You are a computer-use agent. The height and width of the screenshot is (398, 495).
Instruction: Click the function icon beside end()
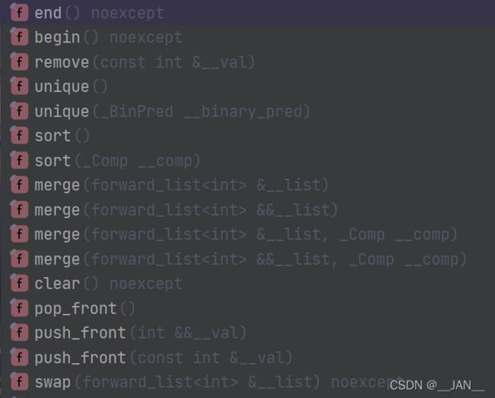19,13
